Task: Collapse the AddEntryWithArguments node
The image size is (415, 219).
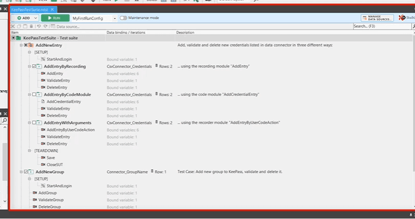Action: [x=29, y=123]
